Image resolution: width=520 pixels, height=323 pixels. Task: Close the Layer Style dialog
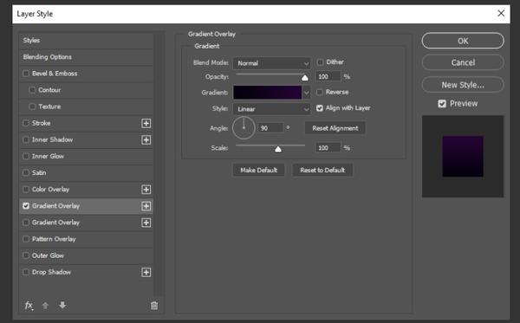point(501,13)
